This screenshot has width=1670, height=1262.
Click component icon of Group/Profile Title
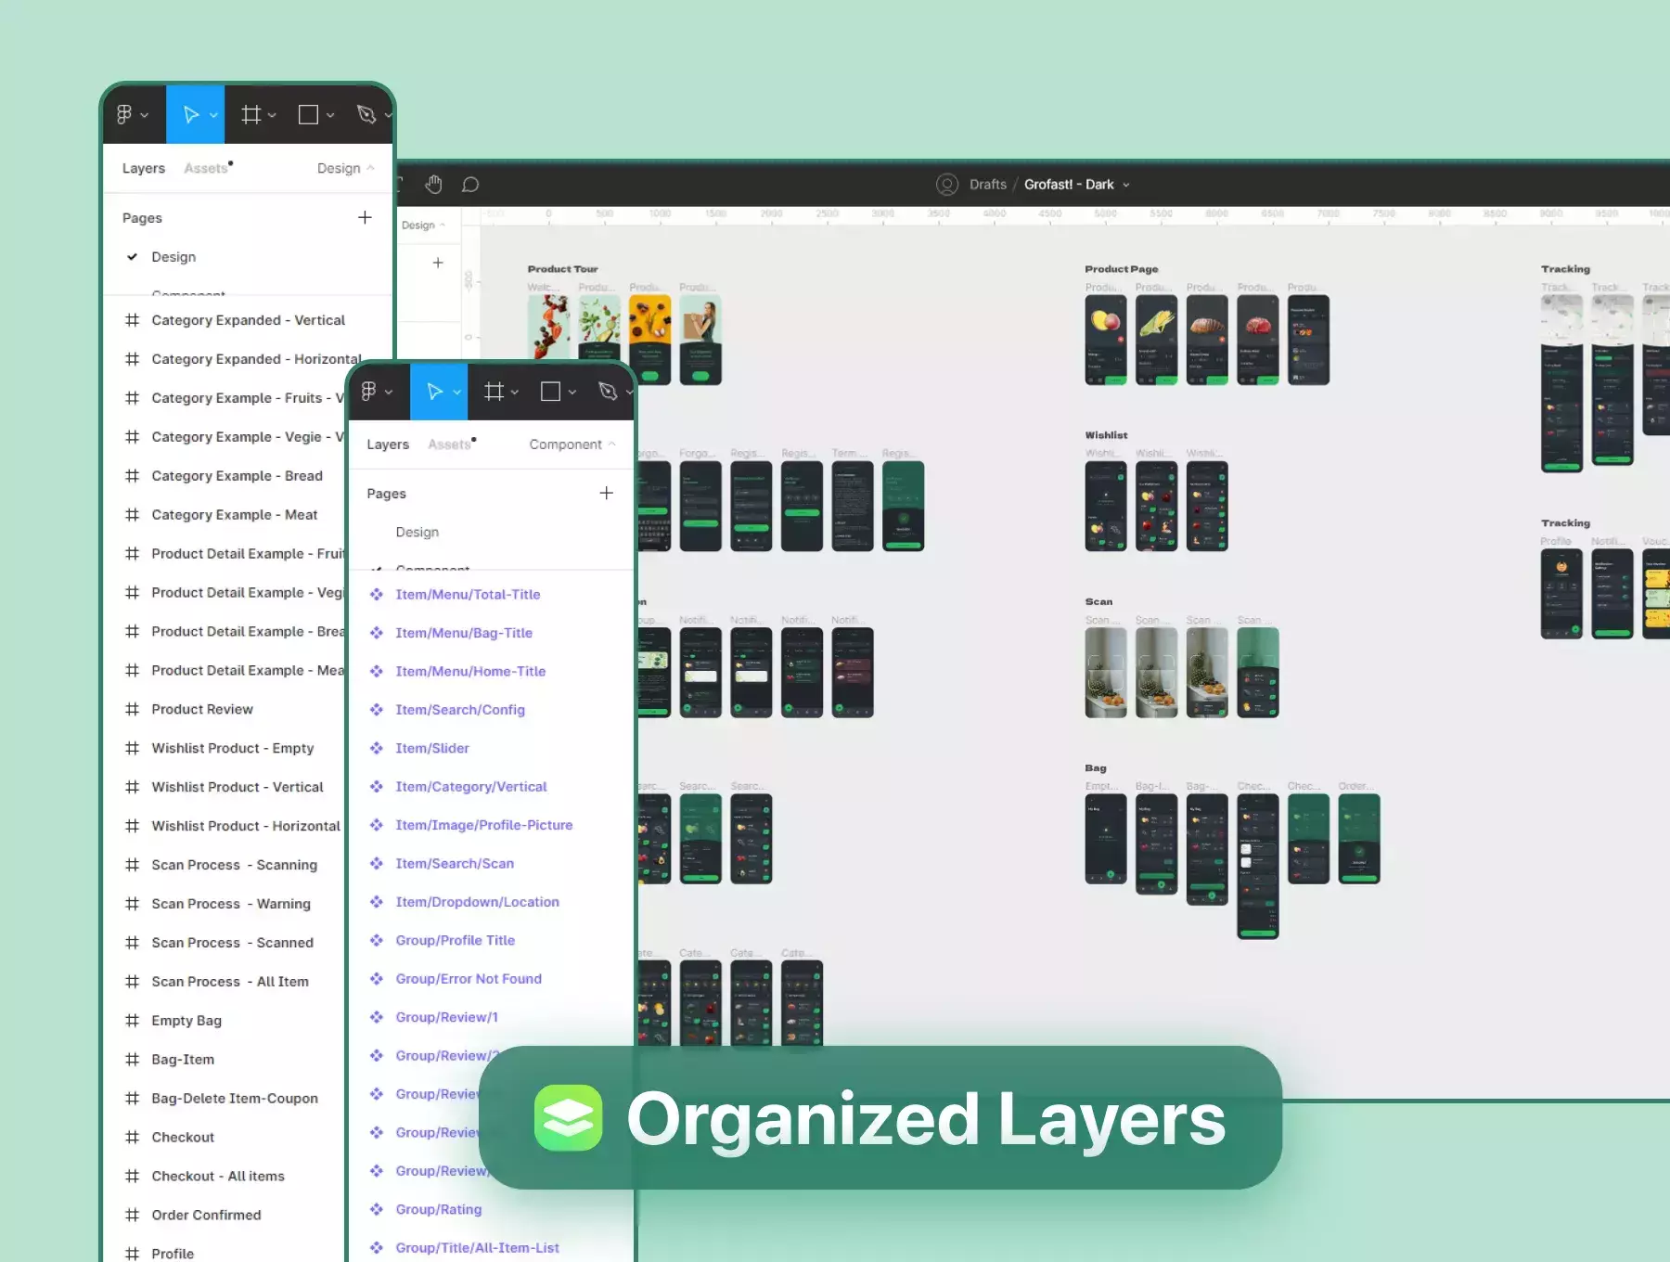point(377,940)
